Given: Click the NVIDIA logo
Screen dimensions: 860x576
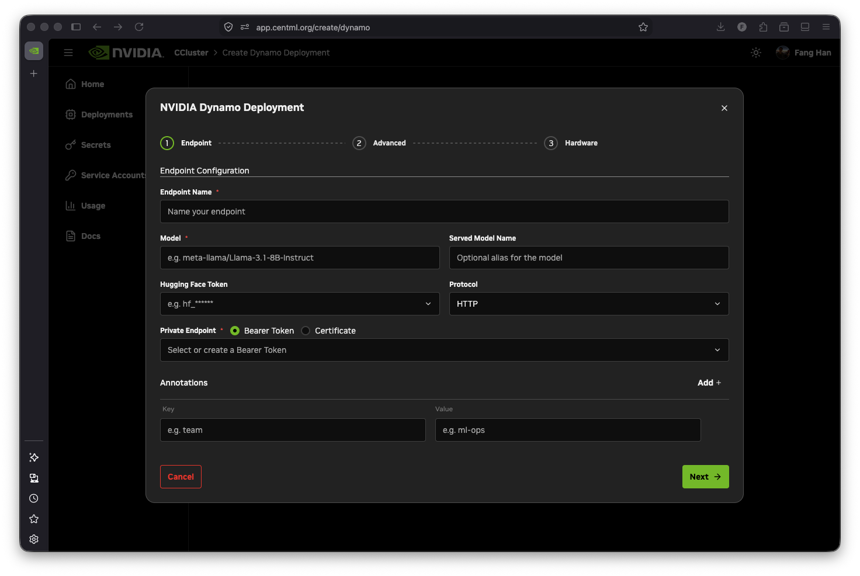Looking at the screenshot, I should tap(126, 53).
